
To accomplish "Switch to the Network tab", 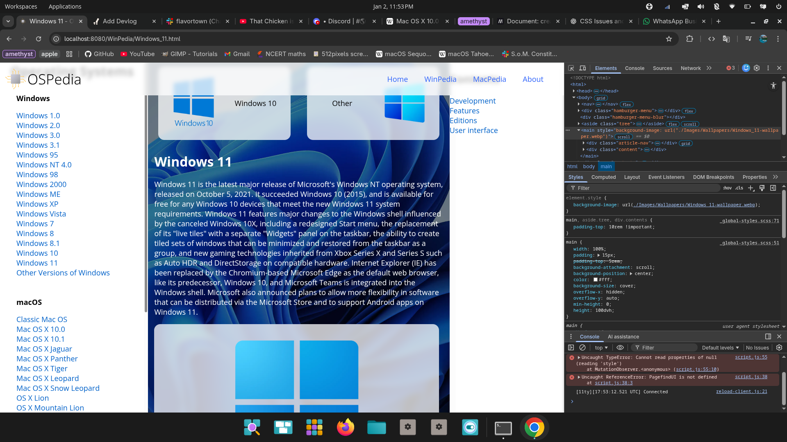I will click(x=690, y=68).
